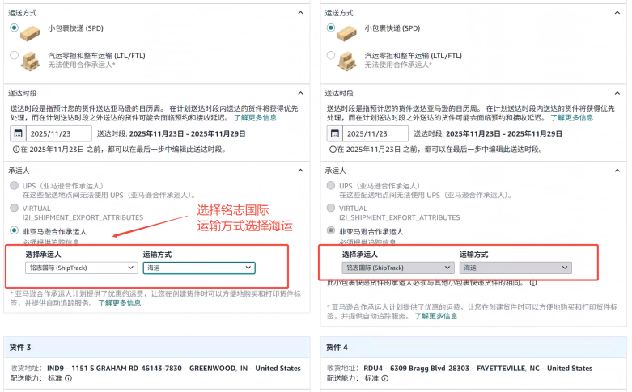Click info icon beside 货件 3 配送能力
The height and width of the screenshot is (392, 632).
click(69, 378)
